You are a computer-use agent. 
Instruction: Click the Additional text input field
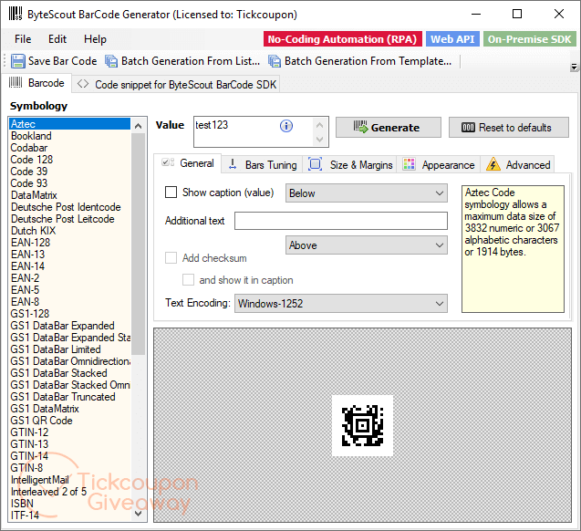(340, 221)
